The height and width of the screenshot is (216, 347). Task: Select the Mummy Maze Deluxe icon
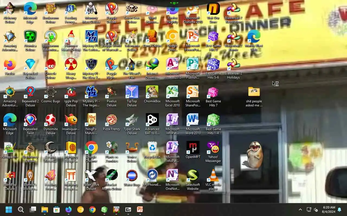[91, 13]
